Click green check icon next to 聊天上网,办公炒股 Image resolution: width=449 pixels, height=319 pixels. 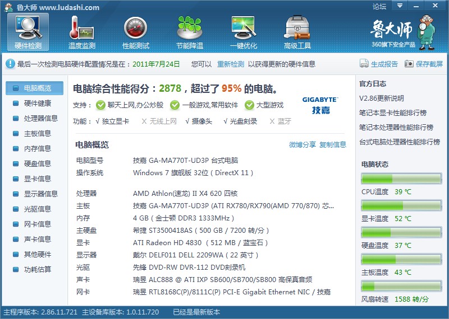pos(100,105)
